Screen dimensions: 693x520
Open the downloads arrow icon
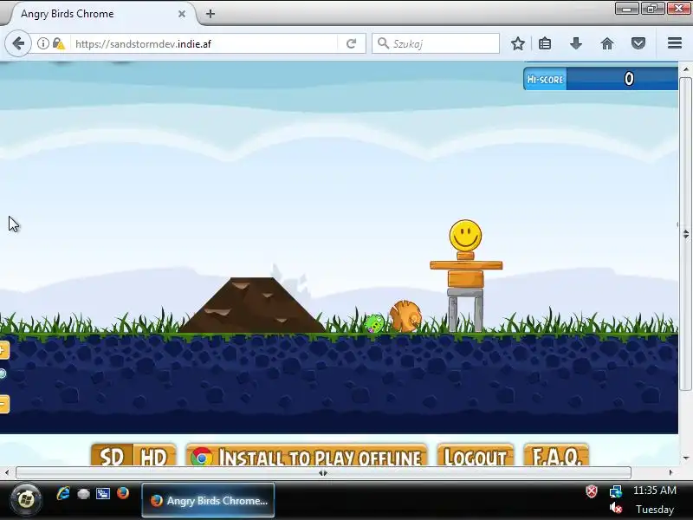pos(576,43)
